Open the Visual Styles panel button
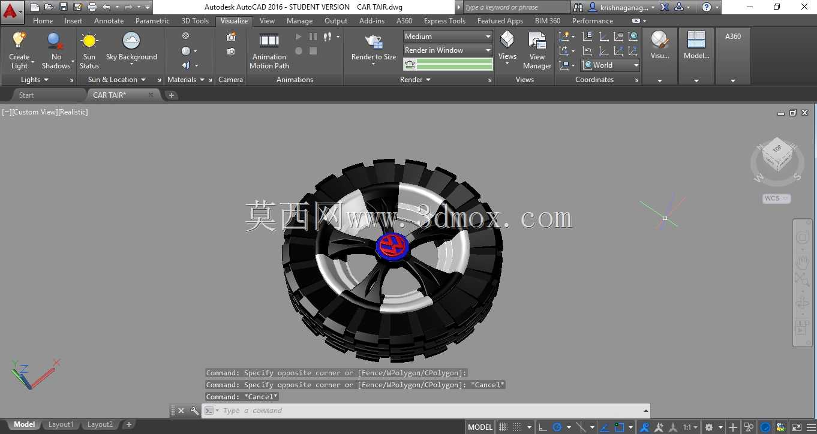The width and height of the screenshot is (817, 434). pos(660,47)
